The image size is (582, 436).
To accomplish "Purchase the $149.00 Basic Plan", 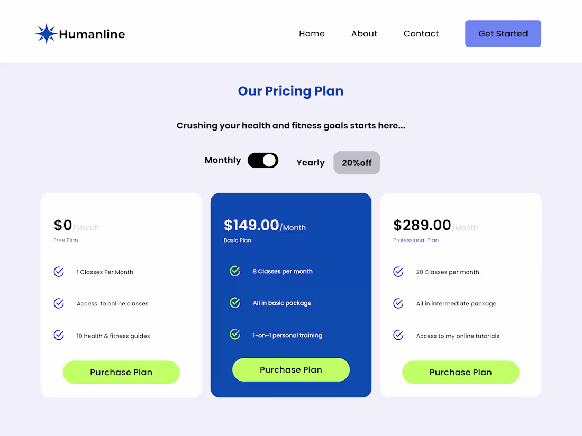I will click(x=291, y=370).
